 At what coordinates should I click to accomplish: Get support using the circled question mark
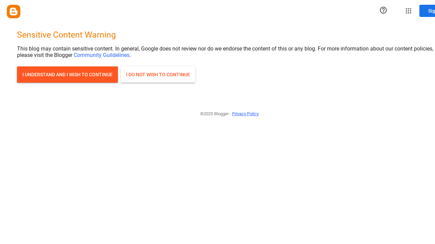coord(383,10)
